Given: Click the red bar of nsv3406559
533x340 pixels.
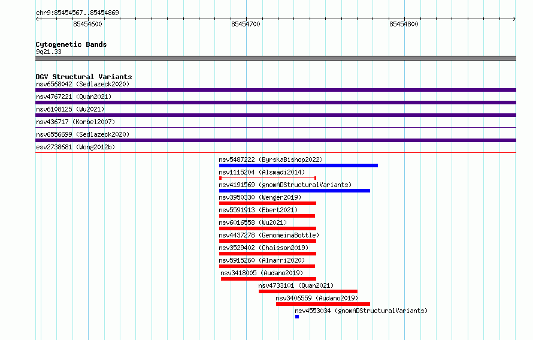Looking at the screenshot, I should click(323, 304).
